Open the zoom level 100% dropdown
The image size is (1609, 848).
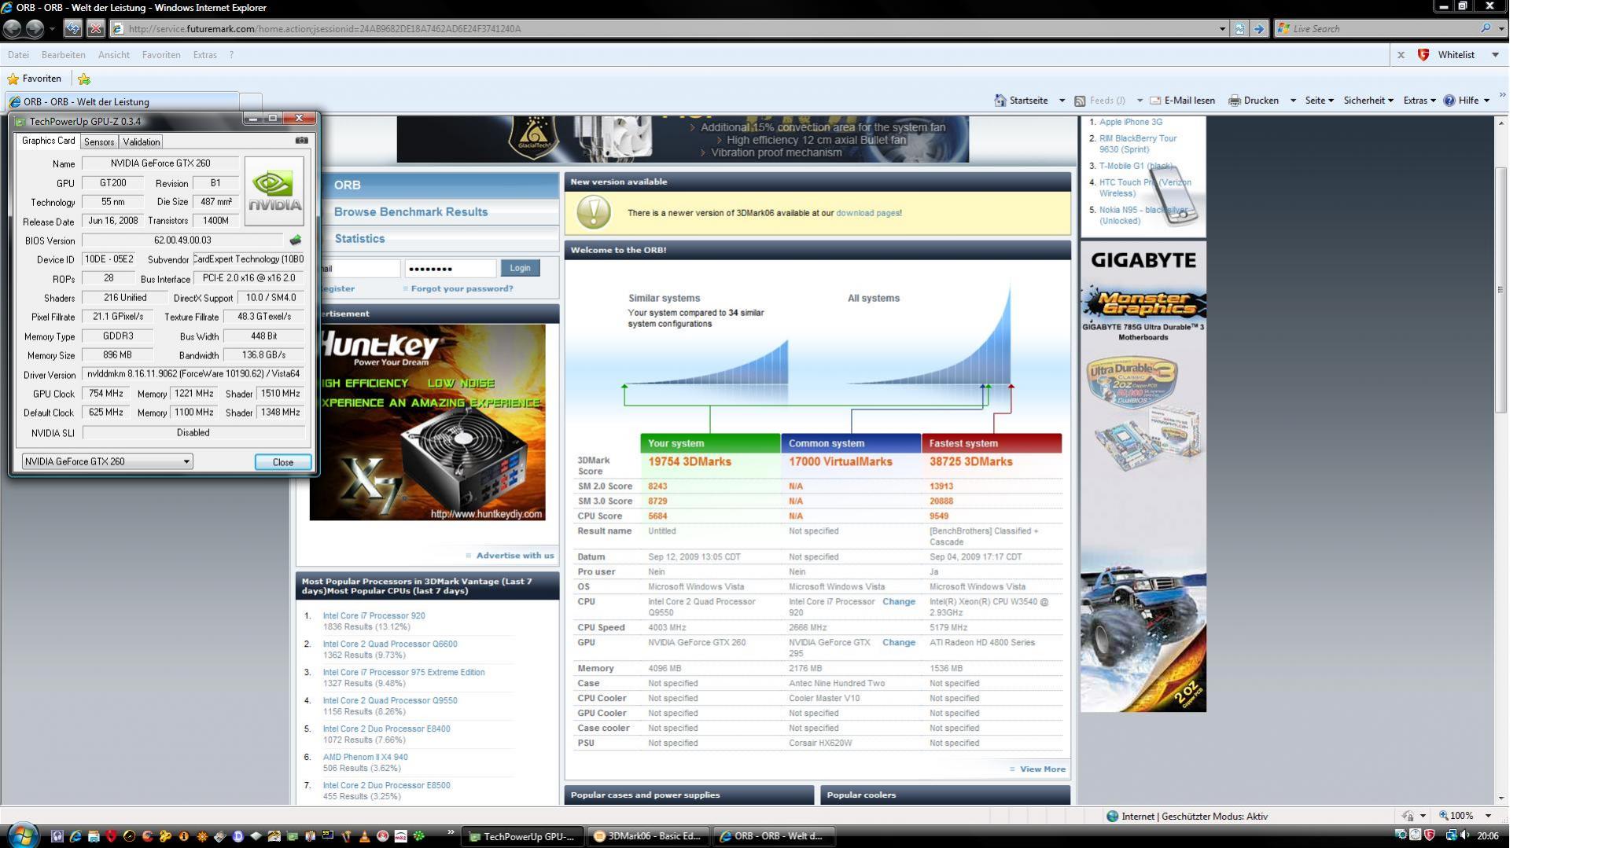click(1487, 816)
